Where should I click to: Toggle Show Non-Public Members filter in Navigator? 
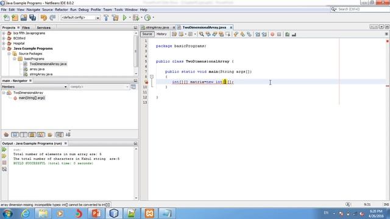click(x=32, y=134)
